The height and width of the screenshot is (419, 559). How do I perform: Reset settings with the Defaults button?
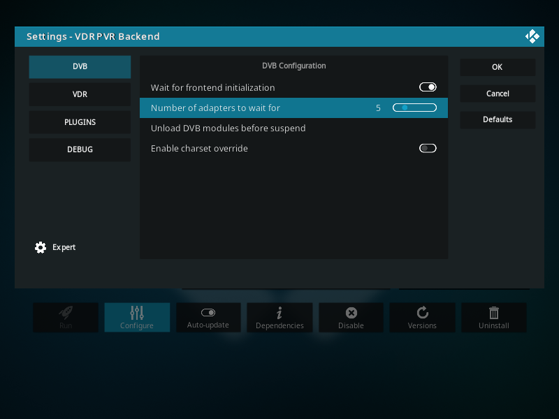pyautogui.click(x=498, y=119)
